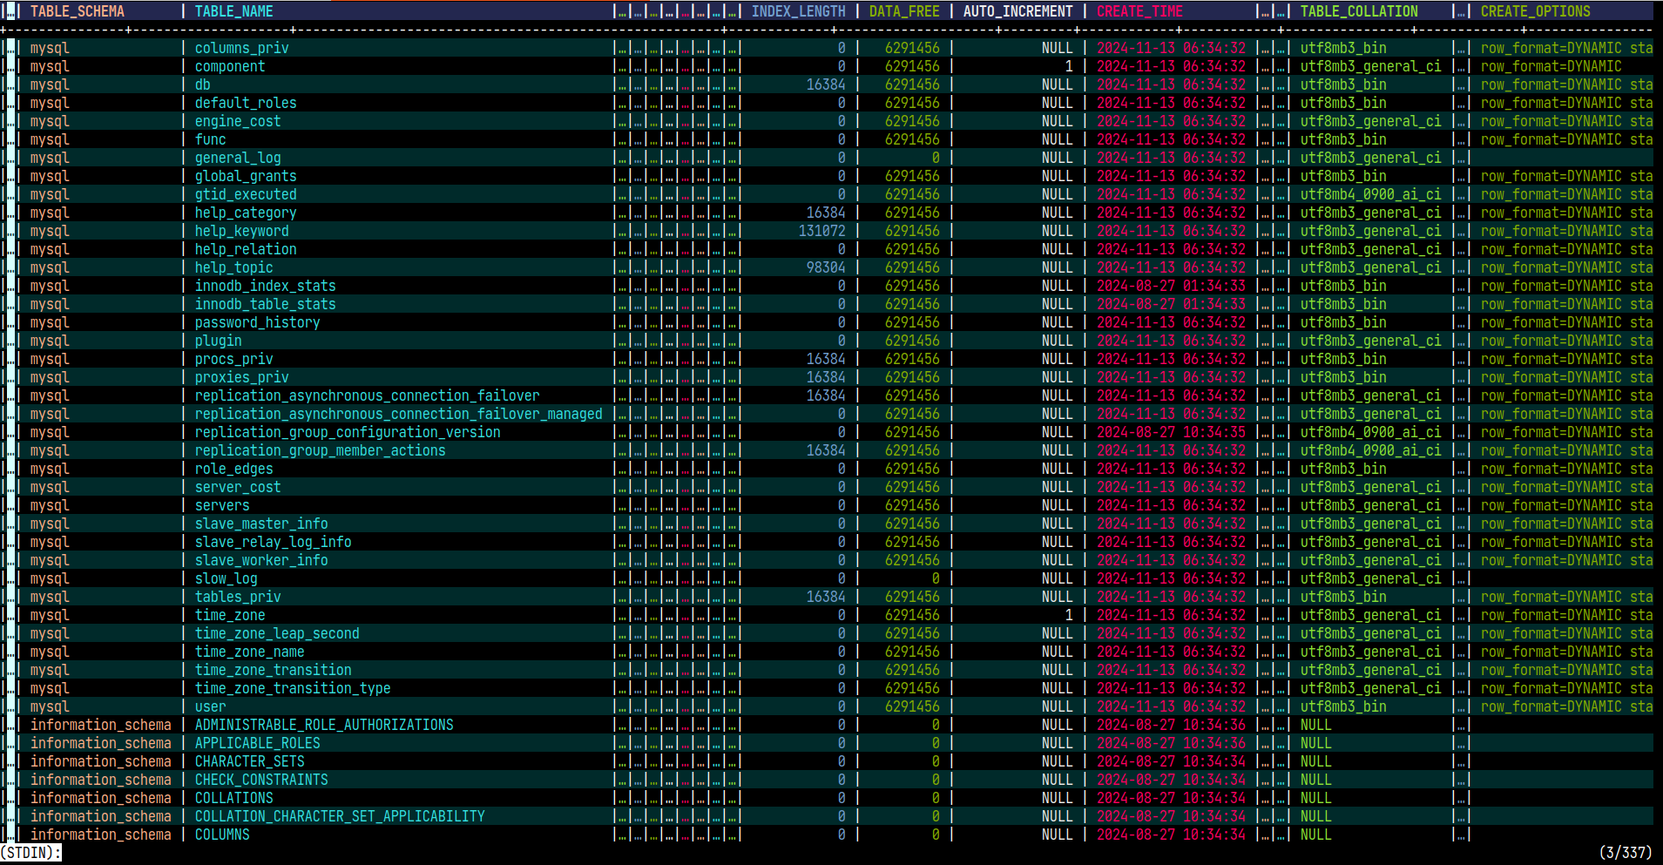Select the APPLICABLE_ROLES table name
This screenshot has height=865, width=1663.
pos(258,743)
